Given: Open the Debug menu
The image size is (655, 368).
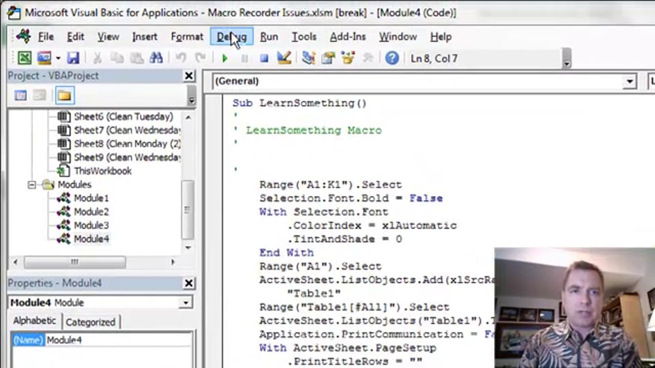Looking at the screenshot, I should 232,37.
